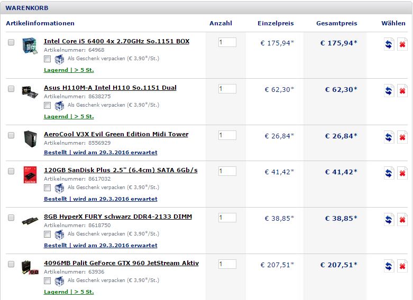Click the WARENKORB header title

click(x=27, y=8)
